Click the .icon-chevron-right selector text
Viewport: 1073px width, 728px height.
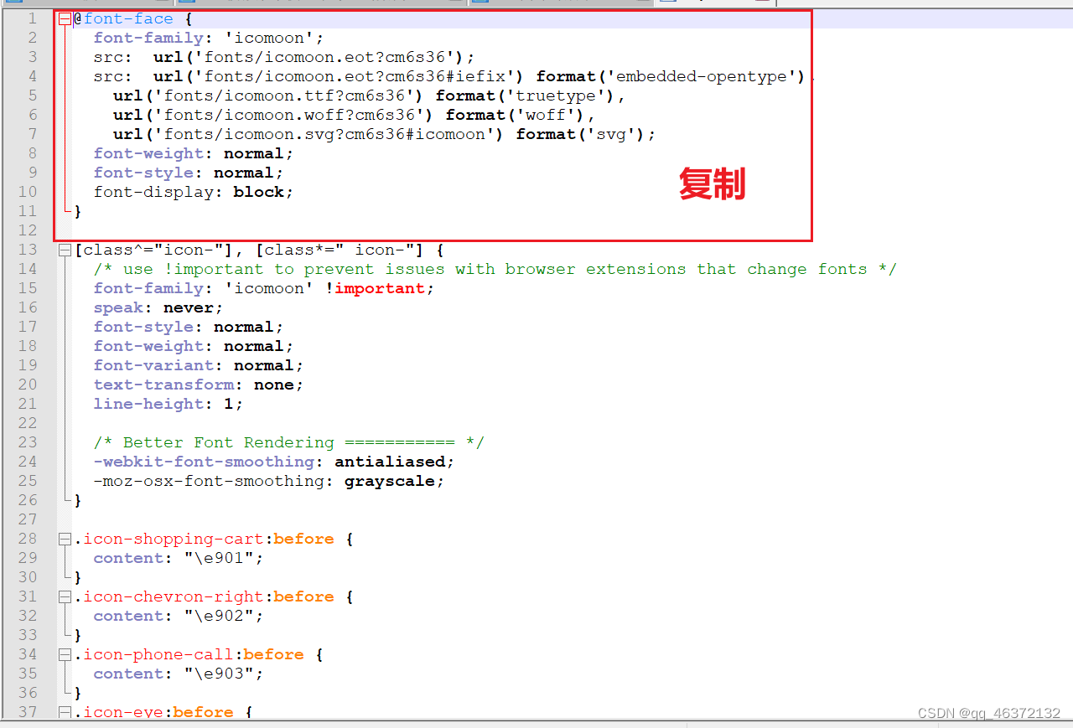click(x=168, y=596)
